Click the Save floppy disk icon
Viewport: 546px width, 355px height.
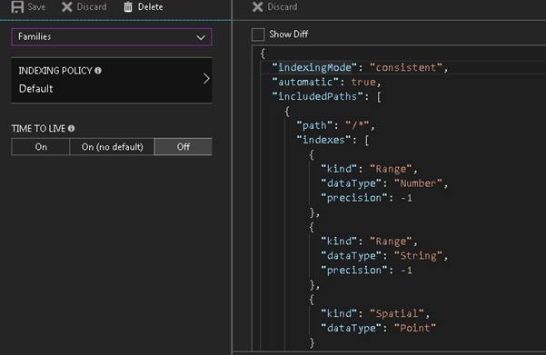17,6
